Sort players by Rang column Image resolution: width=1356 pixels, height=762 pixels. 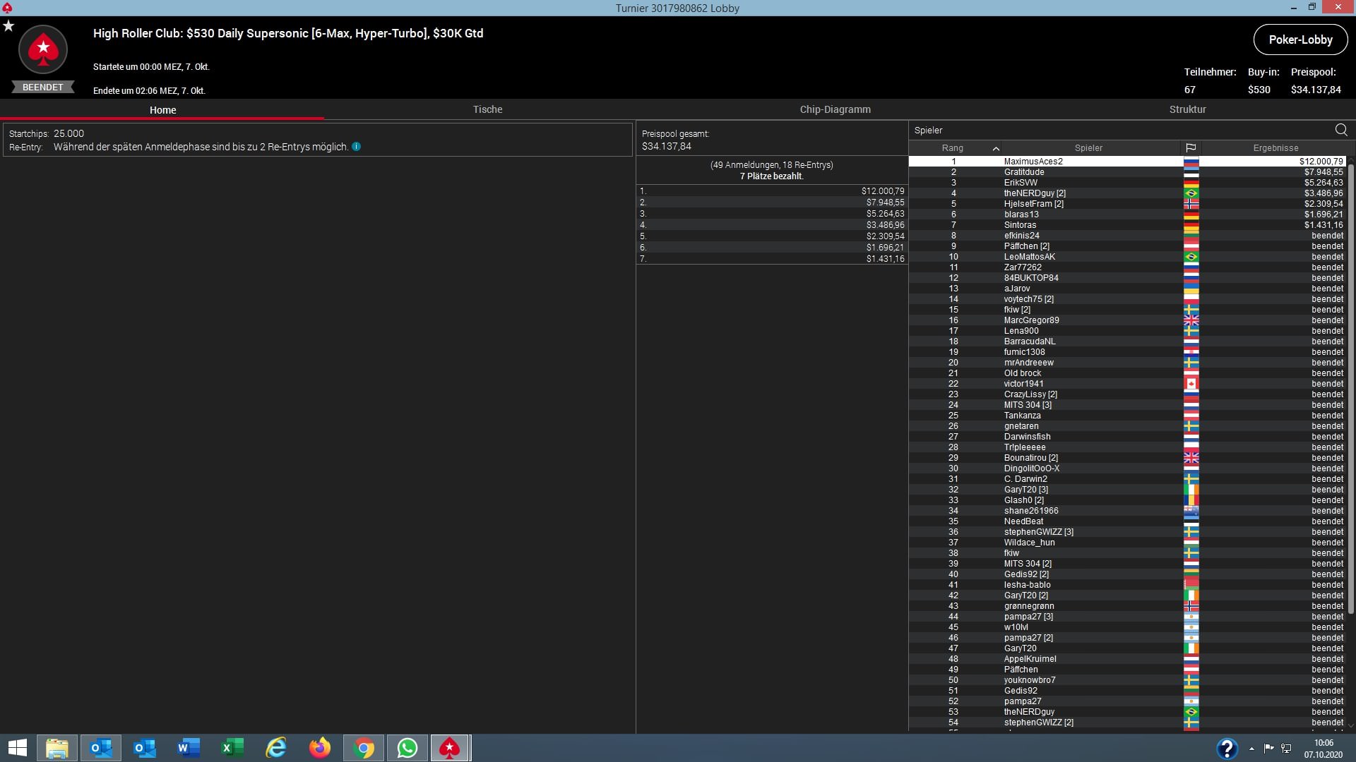[953, 148]
